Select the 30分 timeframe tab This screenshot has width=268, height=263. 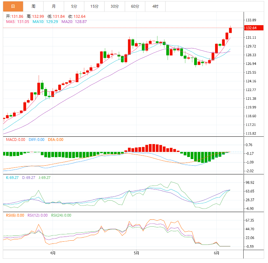[114, 6]
